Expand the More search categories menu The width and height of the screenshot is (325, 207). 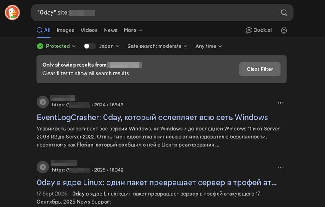[133, 30]
